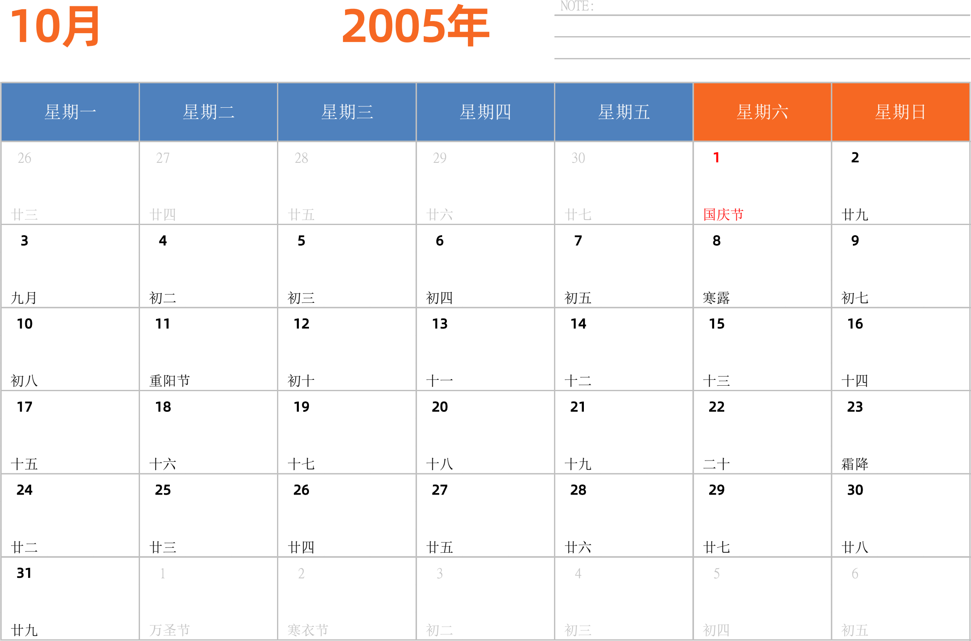971x641 pixels.
Task: Click the greyed 万圣节 label
Action: [x=170, y=630]
